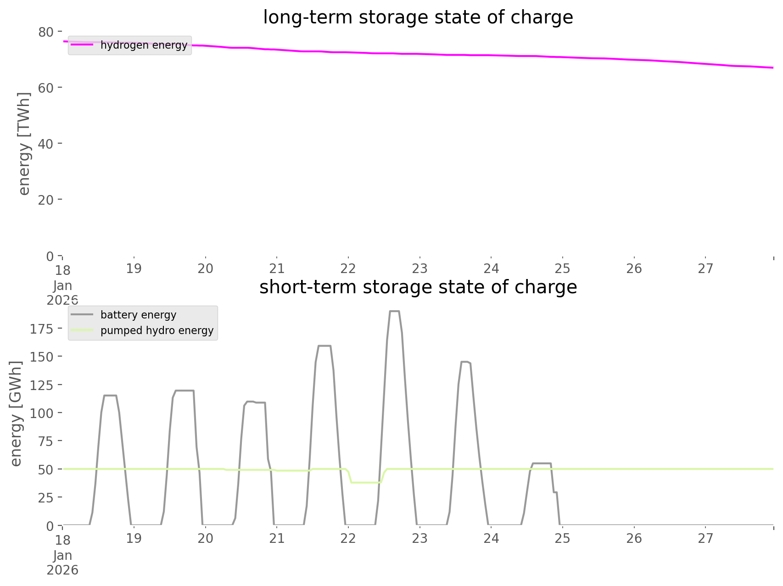Select the 'battery energy' legend label
The height and width of the screenshot is (586, 783).
coord(138,315)
